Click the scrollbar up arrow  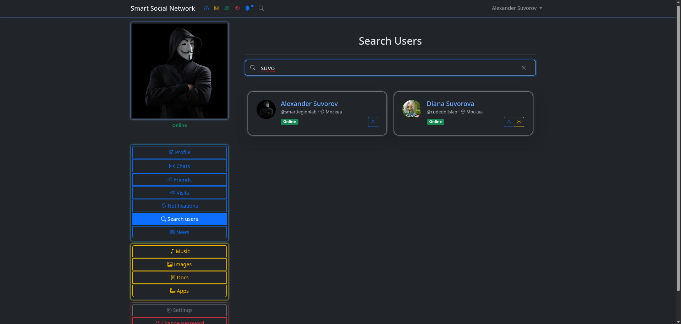click(x=678, y=2)
